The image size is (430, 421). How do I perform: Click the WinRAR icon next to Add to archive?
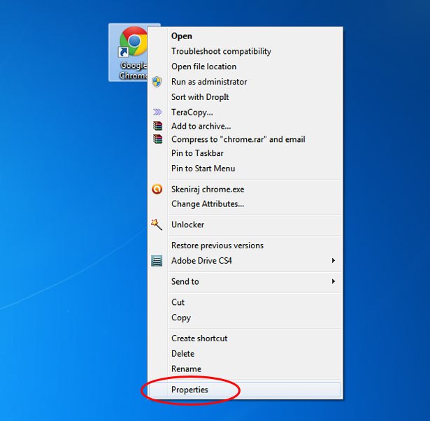point(157,127)
